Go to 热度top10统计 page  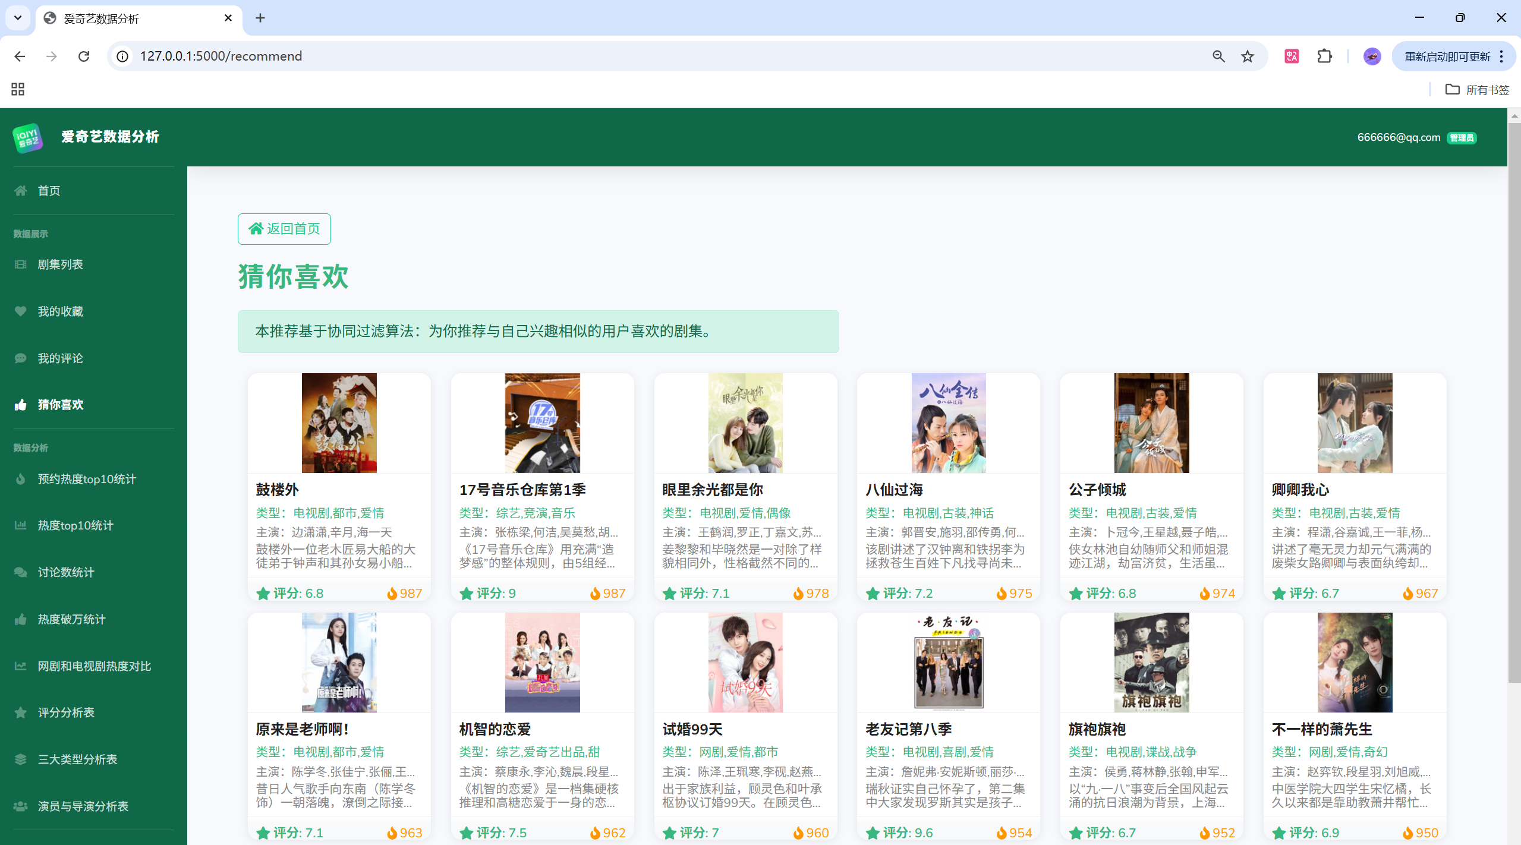coord(75,525)
